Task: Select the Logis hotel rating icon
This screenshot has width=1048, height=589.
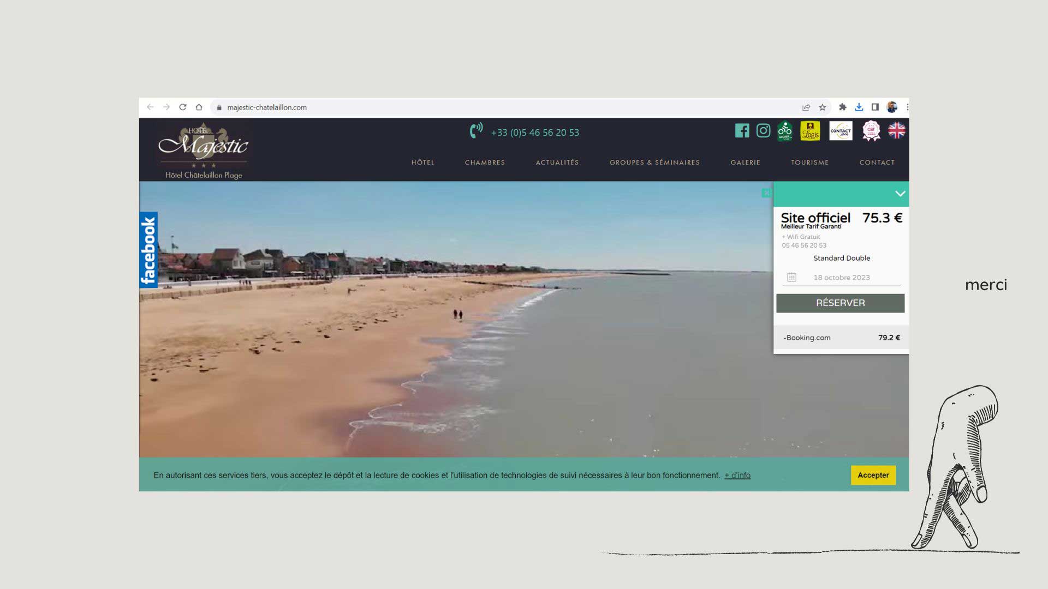Action: click(x=810, y=131)
